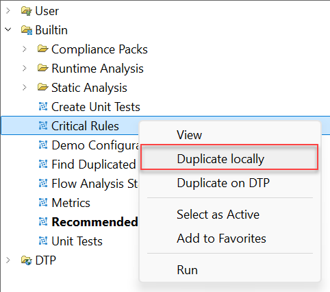Click the Compliance Packs folder icon
The height and width of the screenshot is (292, 330).
point(43,49)
